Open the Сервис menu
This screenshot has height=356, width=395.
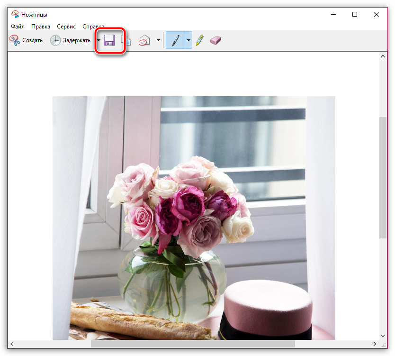click(x=66, y=27)
